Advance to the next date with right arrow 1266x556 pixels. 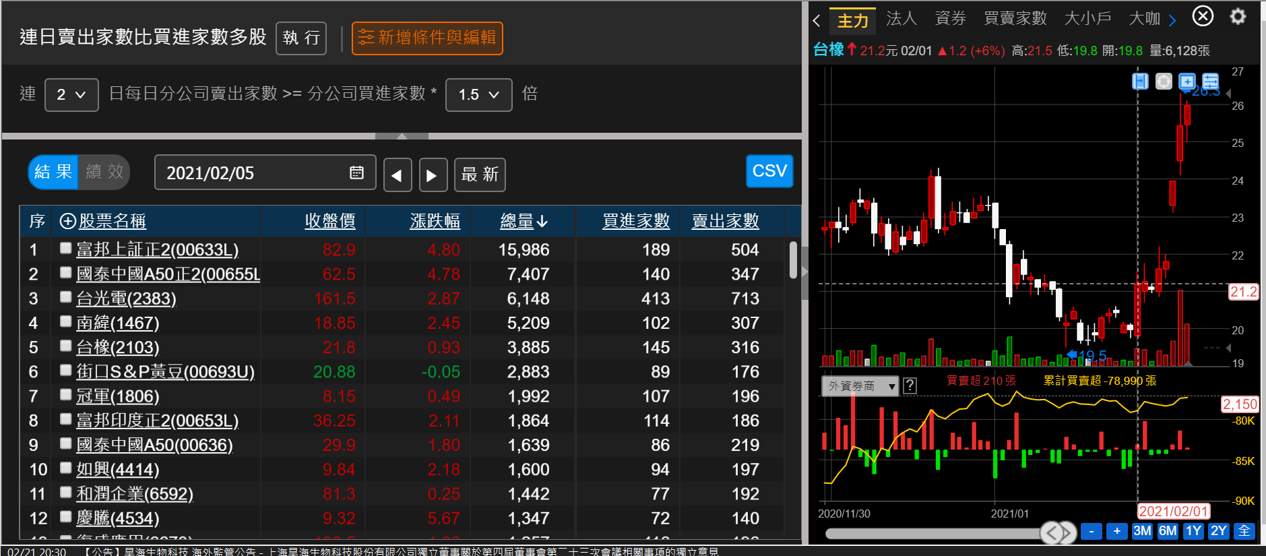(x=433, y=175)
